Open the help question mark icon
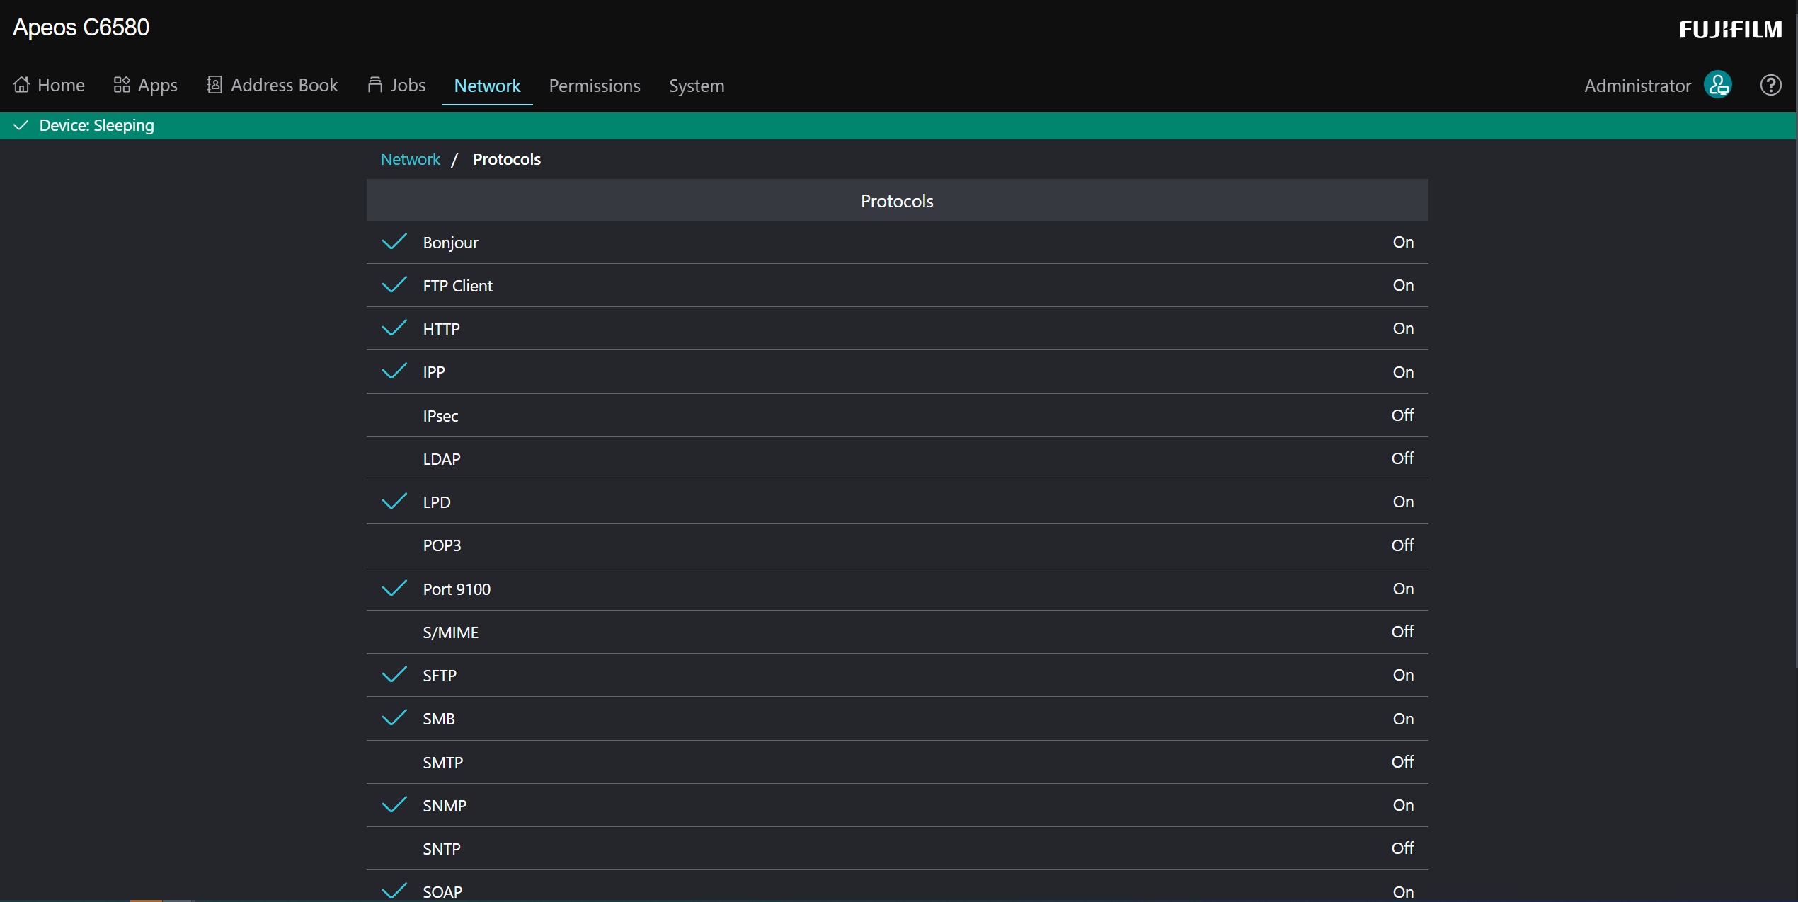 [x=1770, y=86]
